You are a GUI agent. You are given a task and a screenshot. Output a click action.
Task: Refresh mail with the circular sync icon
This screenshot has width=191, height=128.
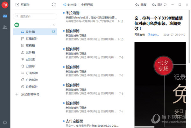(x=53, y=5)
